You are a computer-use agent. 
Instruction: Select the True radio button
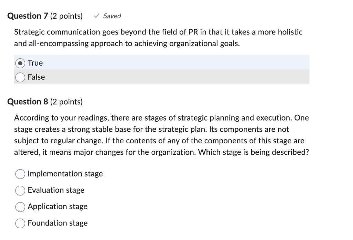click(x=20, y=63)
